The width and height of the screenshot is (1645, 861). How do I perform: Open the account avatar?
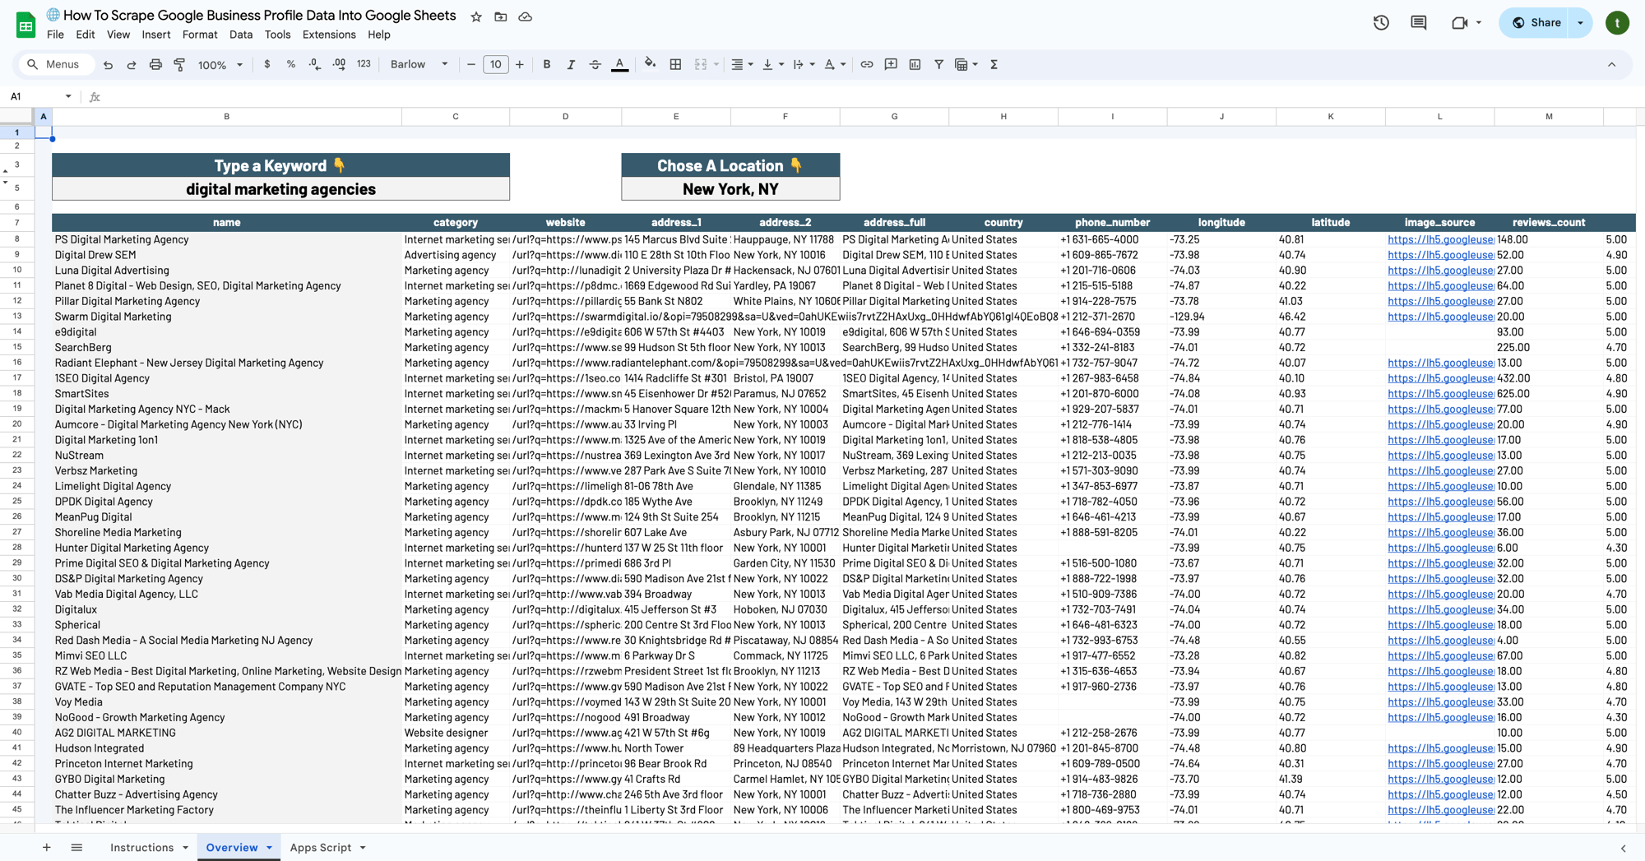(x=1617, y=23)
